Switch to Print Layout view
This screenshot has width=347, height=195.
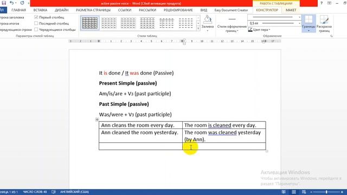(294, 192)
